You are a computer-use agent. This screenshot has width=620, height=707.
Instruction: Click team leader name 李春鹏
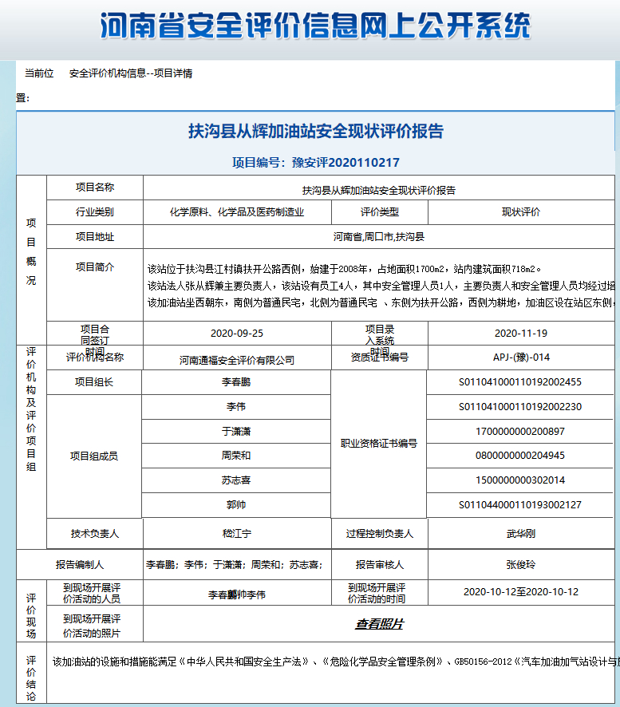236,382
